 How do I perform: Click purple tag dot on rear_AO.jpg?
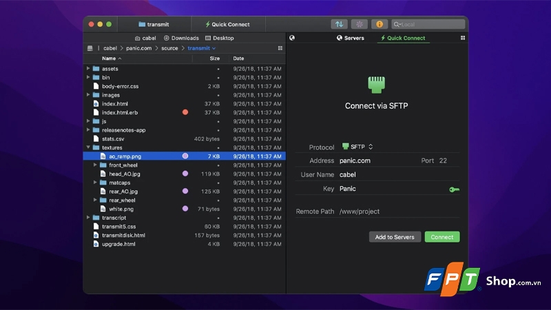tap(185, 192)
